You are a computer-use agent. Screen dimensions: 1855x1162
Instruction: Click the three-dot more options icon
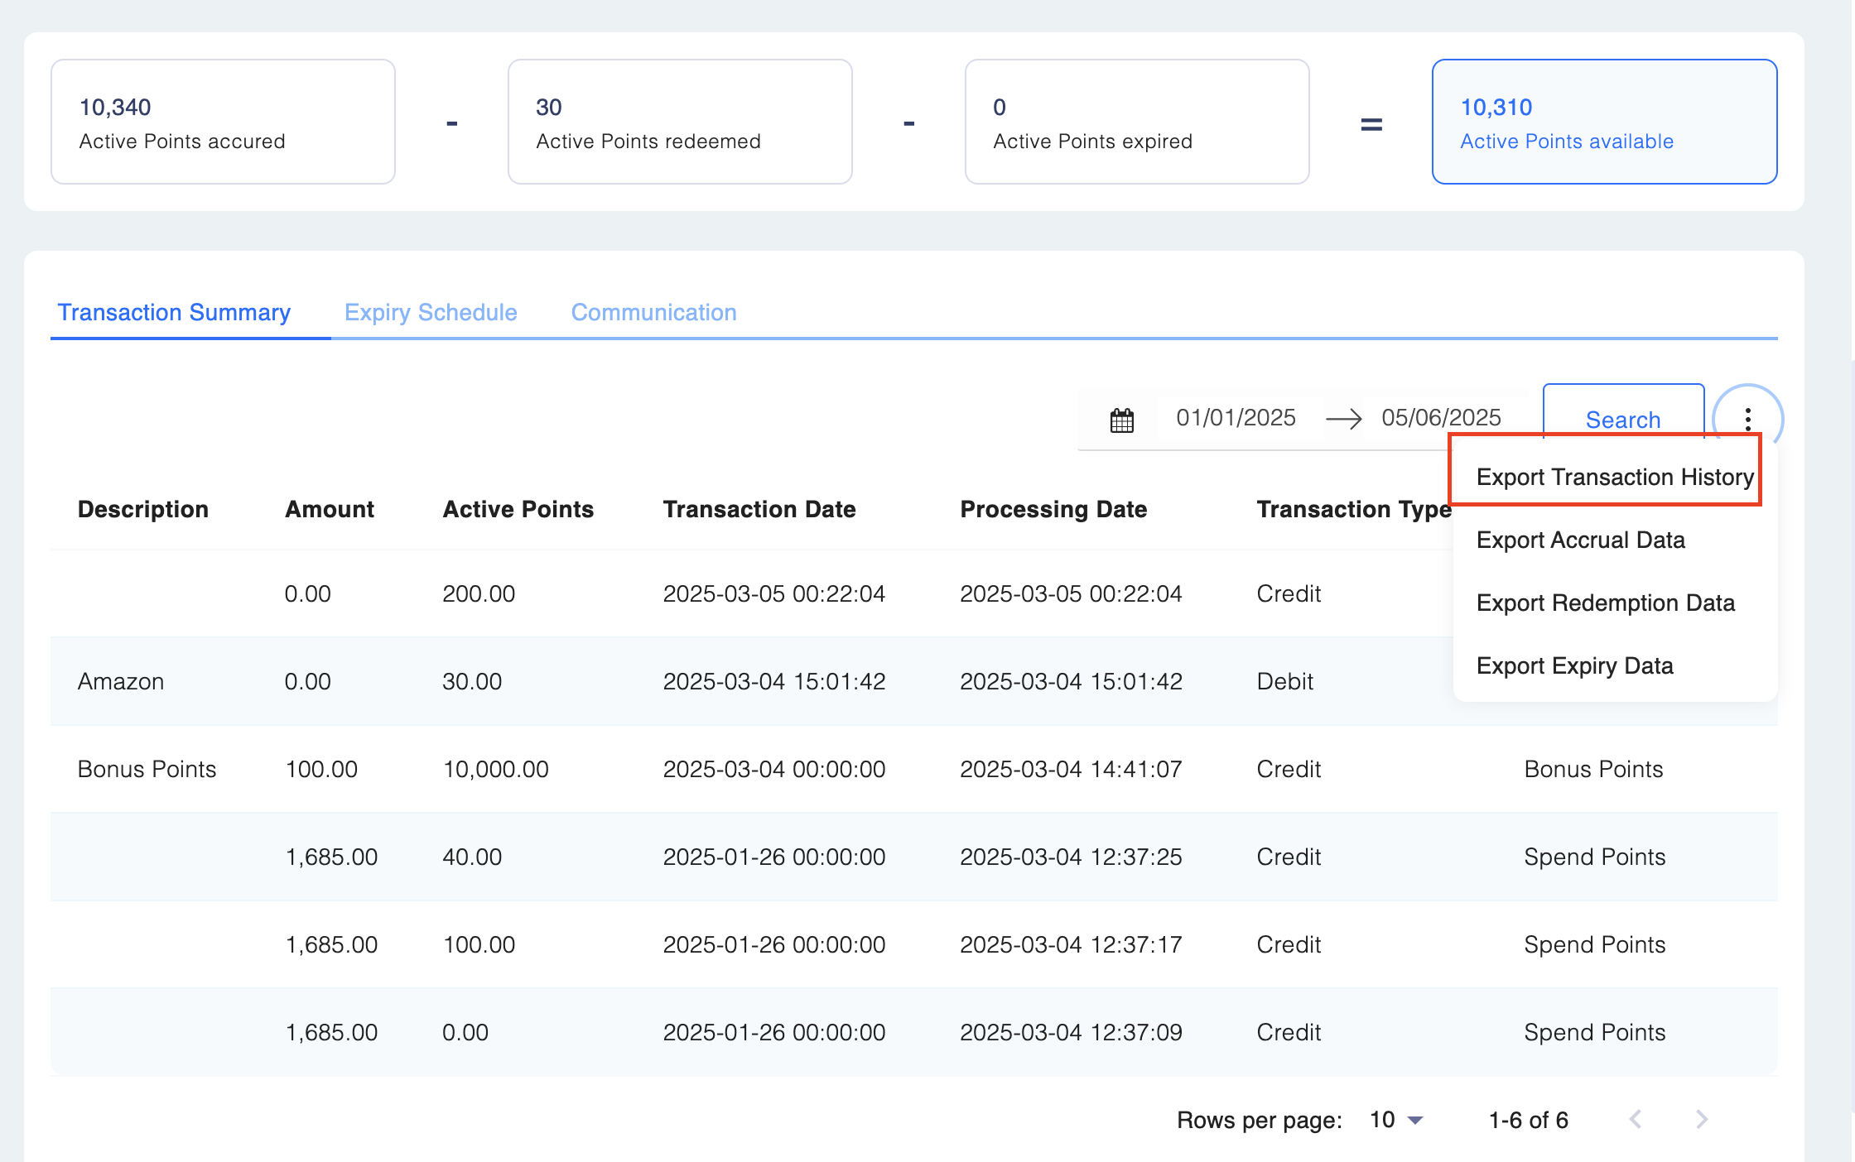[x=1747, y=420]
